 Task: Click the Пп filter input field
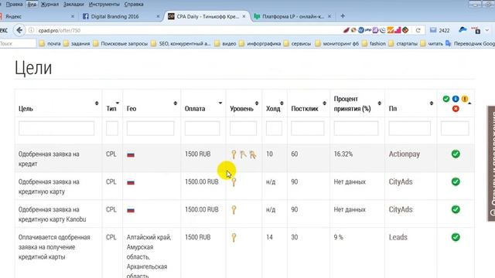pos(409,128)
